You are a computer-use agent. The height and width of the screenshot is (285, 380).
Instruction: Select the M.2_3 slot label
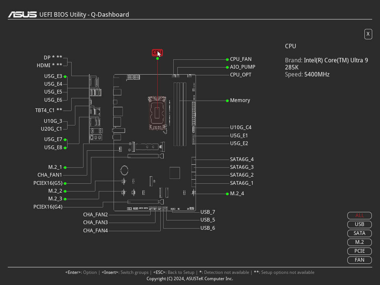click(55, 199)
